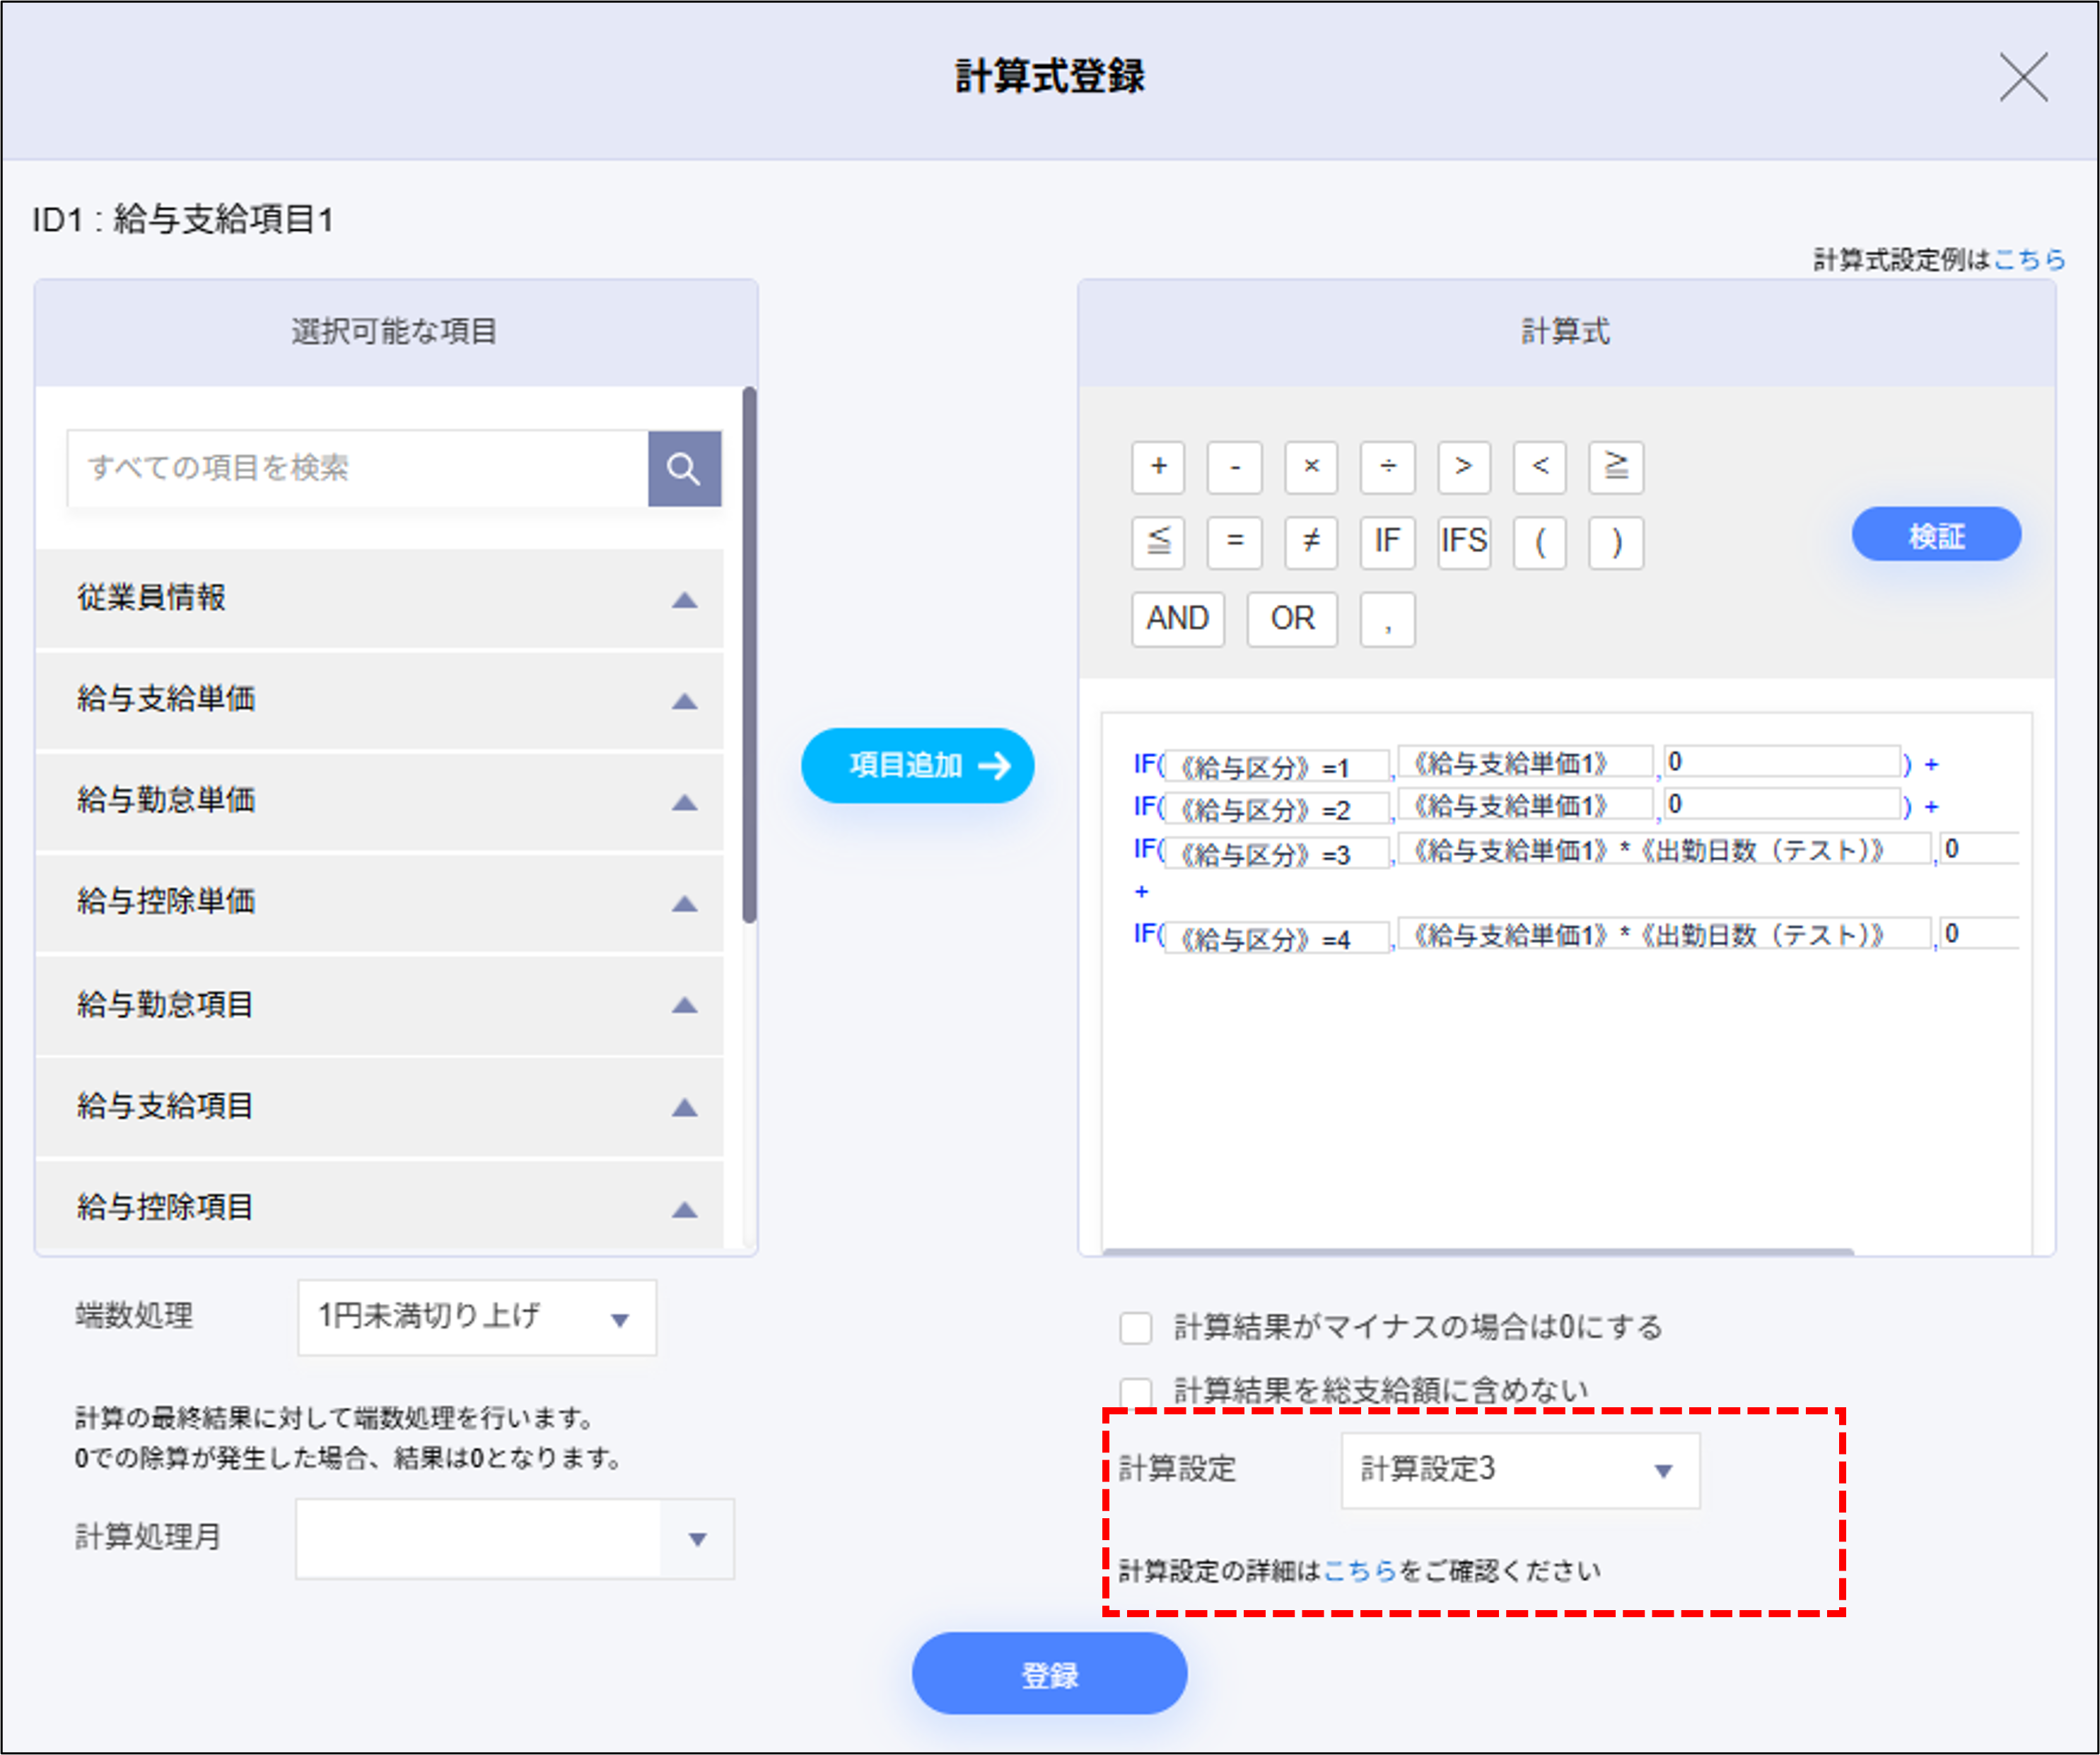Collapse the 従業員情報 section
This screenshot has height=1755, width=2100.
[686, 598]
